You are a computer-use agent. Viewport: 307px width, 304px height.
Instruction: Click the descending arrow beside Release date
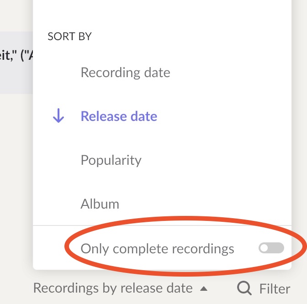pos(58,115)
